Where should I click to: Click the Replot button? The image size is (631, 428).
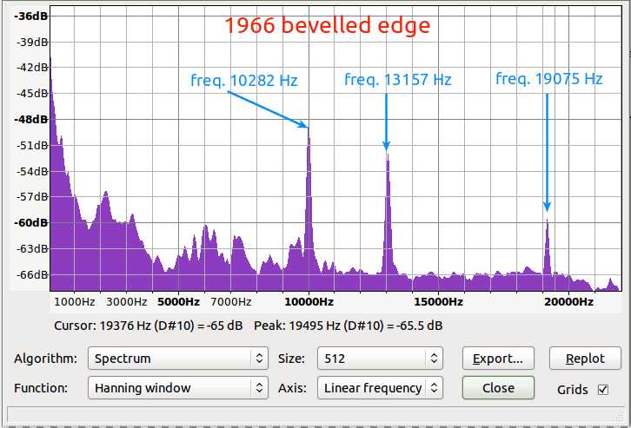(585, 358)
